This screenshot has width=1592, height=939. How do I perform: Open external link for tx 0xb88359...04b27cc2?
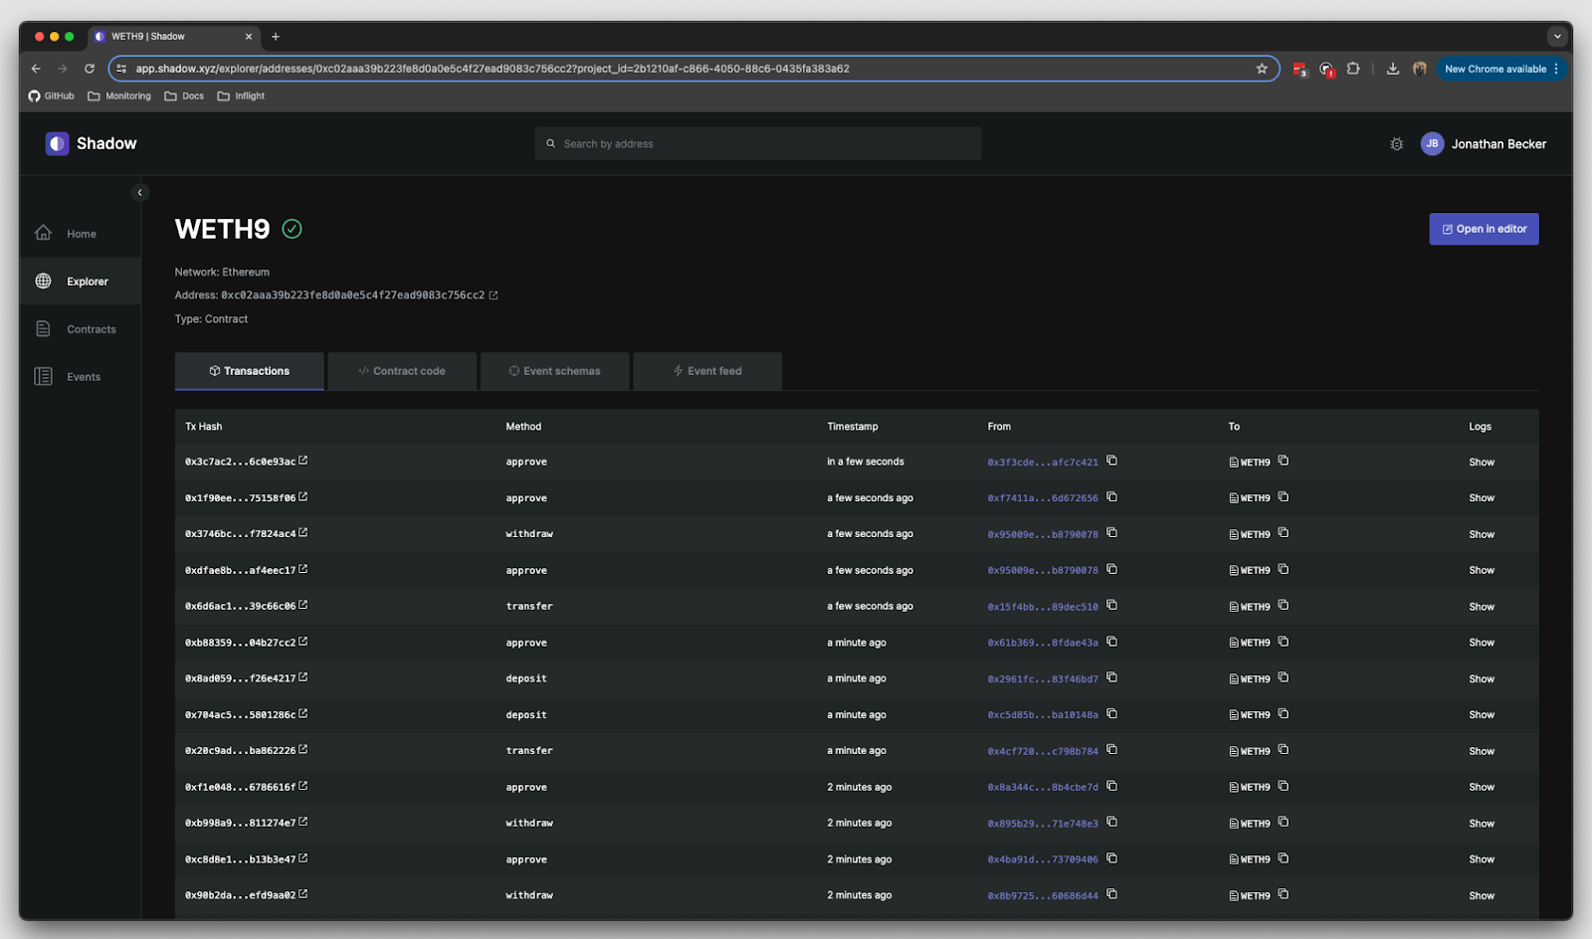click(x=303, y=642)
